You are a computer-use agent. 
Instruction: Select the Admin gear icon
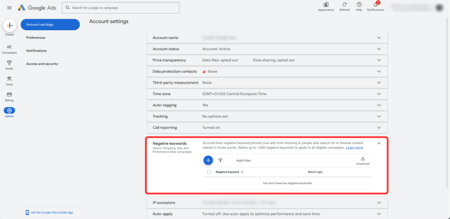(x=9, y=110)
